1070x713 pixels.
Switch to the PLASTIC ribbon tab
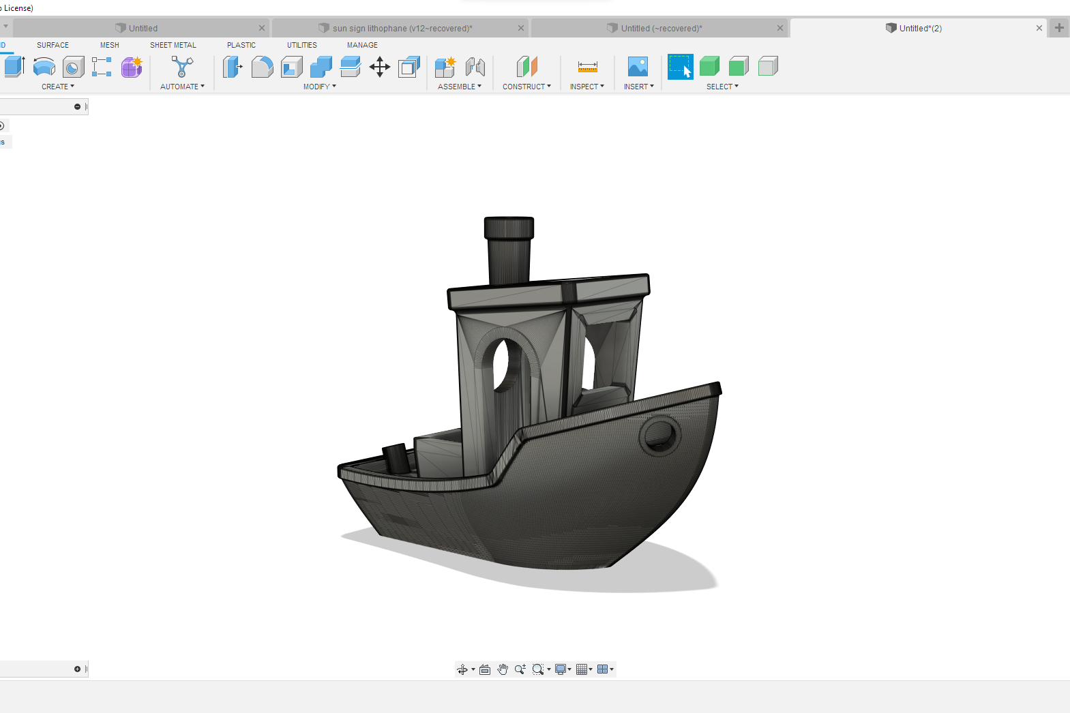click(241, 45)
